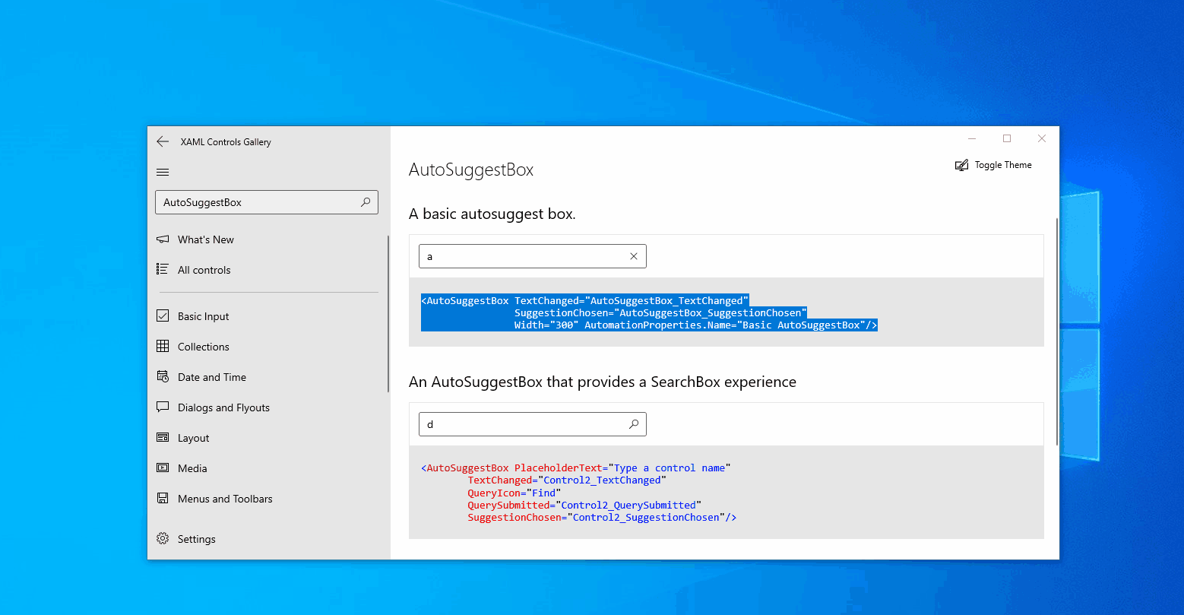Click the AutoSuggestBox page title
1184x615 pixels.
(471, 170)
